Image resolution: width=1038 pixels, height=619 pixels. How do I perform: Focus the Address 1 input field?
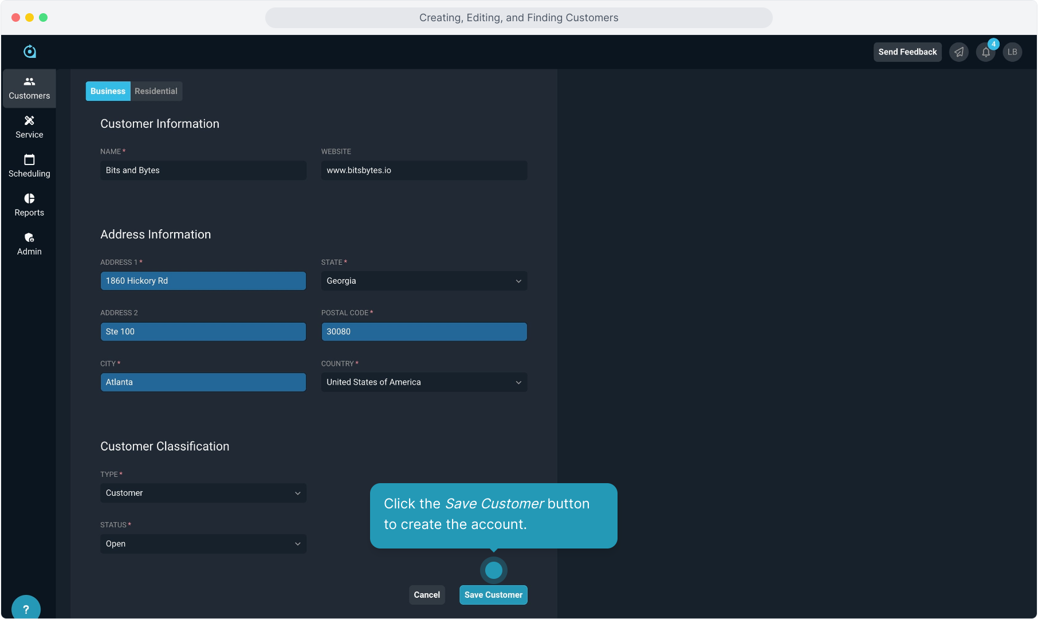click(203, 281)
